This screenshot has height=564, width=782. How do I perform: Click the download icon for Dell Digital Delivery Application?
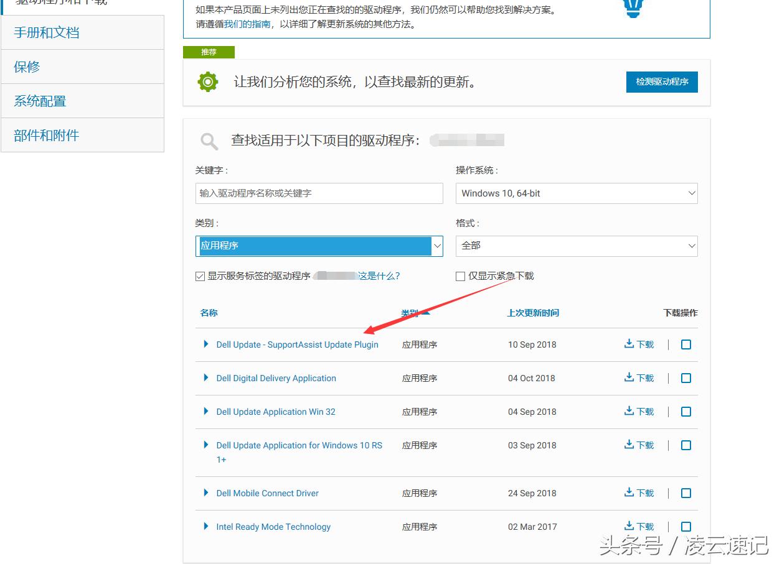(628, 377)
